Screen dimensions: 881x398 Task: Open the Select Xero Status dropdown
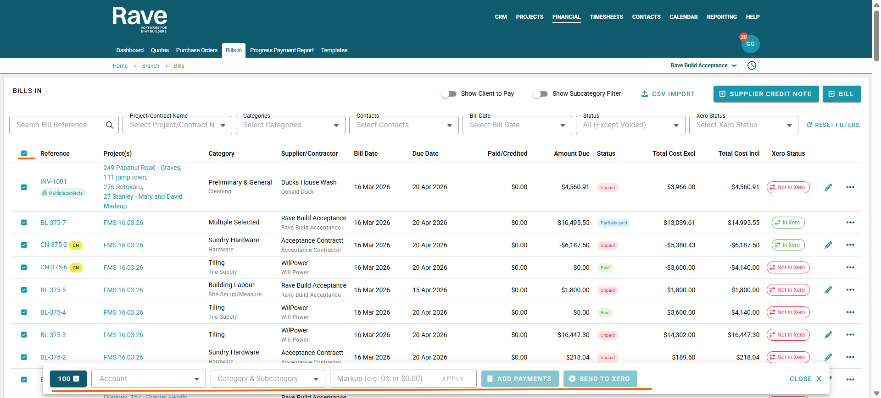[743, 125]
